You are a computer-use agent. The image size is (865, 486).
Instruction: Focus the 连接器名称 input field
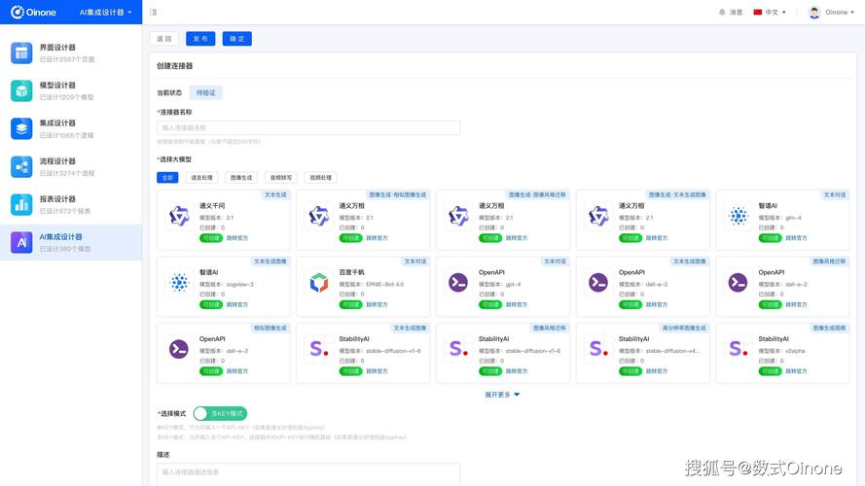pos(308,128)
